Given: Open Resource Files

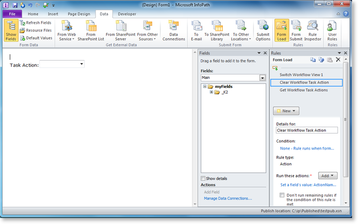Looking at the screenshot, I should pyautogui.click(x=35, y=30).
